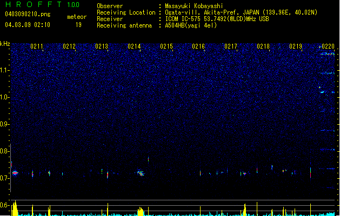Select the 0217 time axis label

(x=231, y=46)
